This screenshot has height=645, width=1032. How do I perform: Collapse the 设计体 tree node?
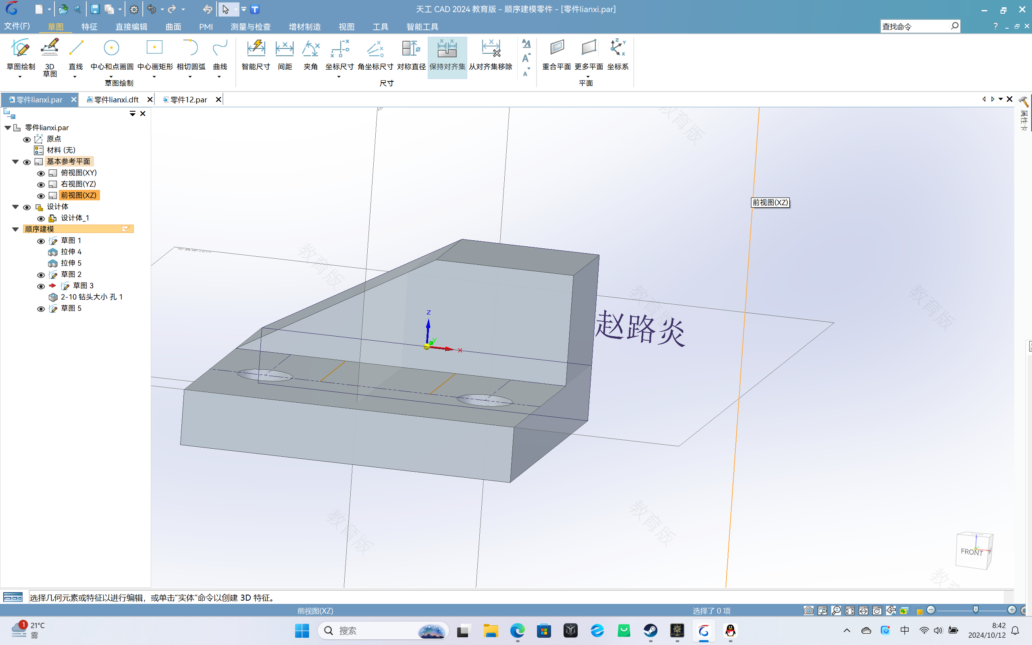[x=15, y=207]
